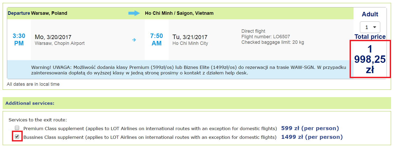Click the Premium Class supplement label text
The height and width of the screenshot is (147, 394).
(150, 129)
